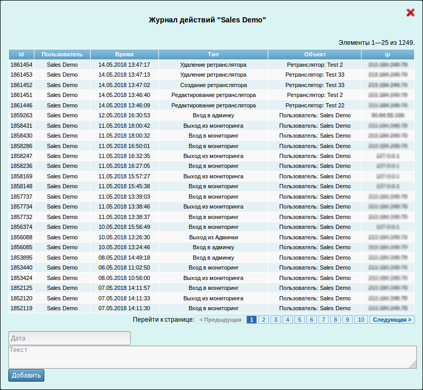This screenshot has height=390, width=423.
Task: Select row 'Вход в админку' at 12.05.2018 16:30:53
Action: tap(213, 115)
